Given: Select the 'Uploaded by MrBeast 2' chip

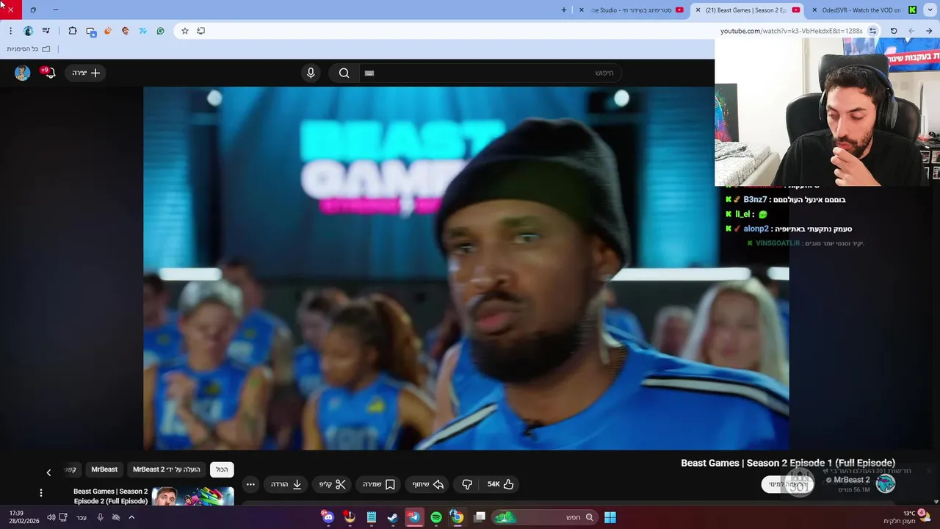Looking at the screenshot, I should click(x=167, y=469).
